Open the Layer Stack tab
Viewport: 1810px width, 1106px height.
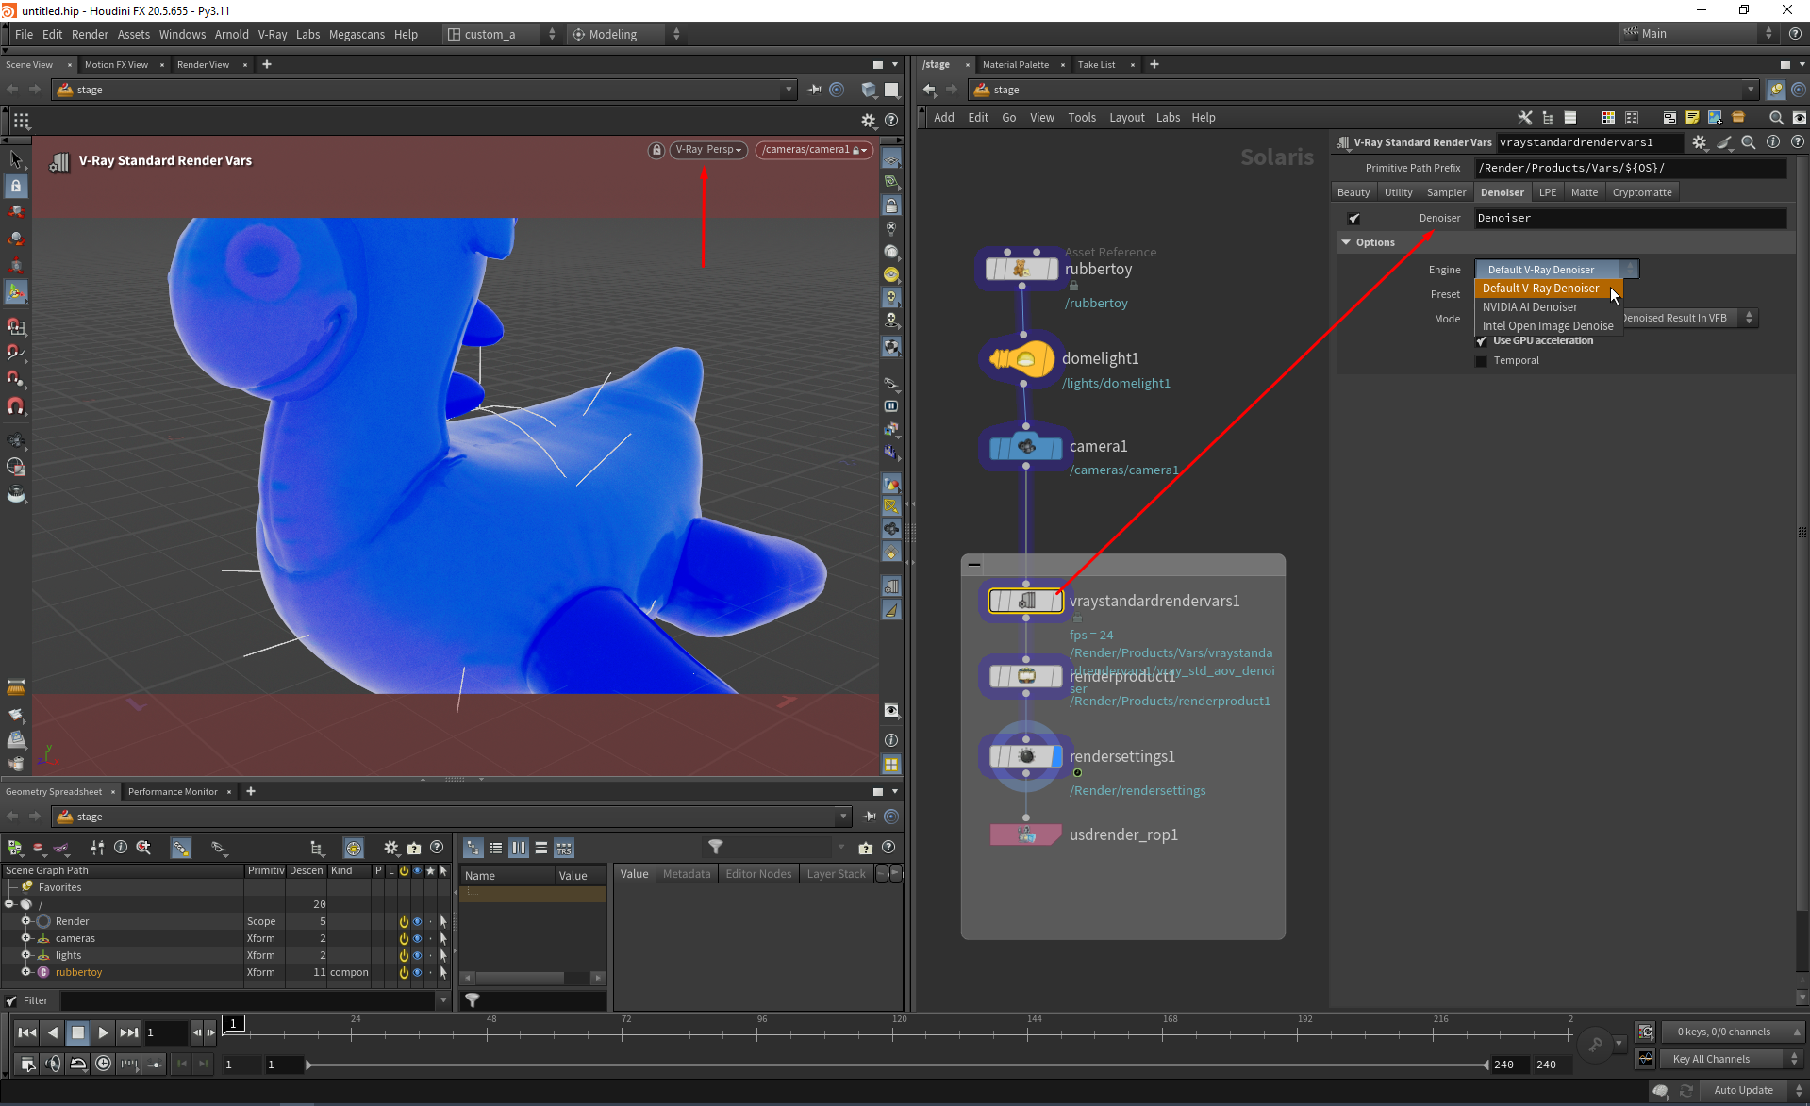[x=836, y=874]
